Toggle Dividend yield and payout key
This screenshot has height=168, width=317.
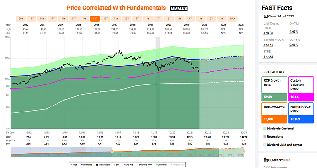283,145
